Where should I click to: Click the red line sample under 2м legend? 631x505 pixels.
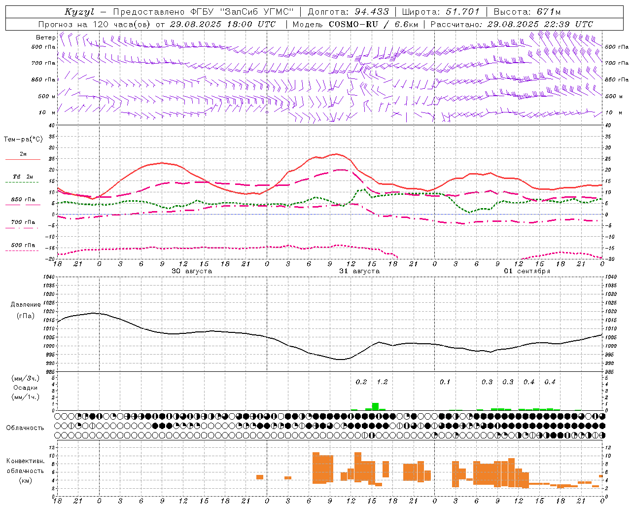point(23,160)
